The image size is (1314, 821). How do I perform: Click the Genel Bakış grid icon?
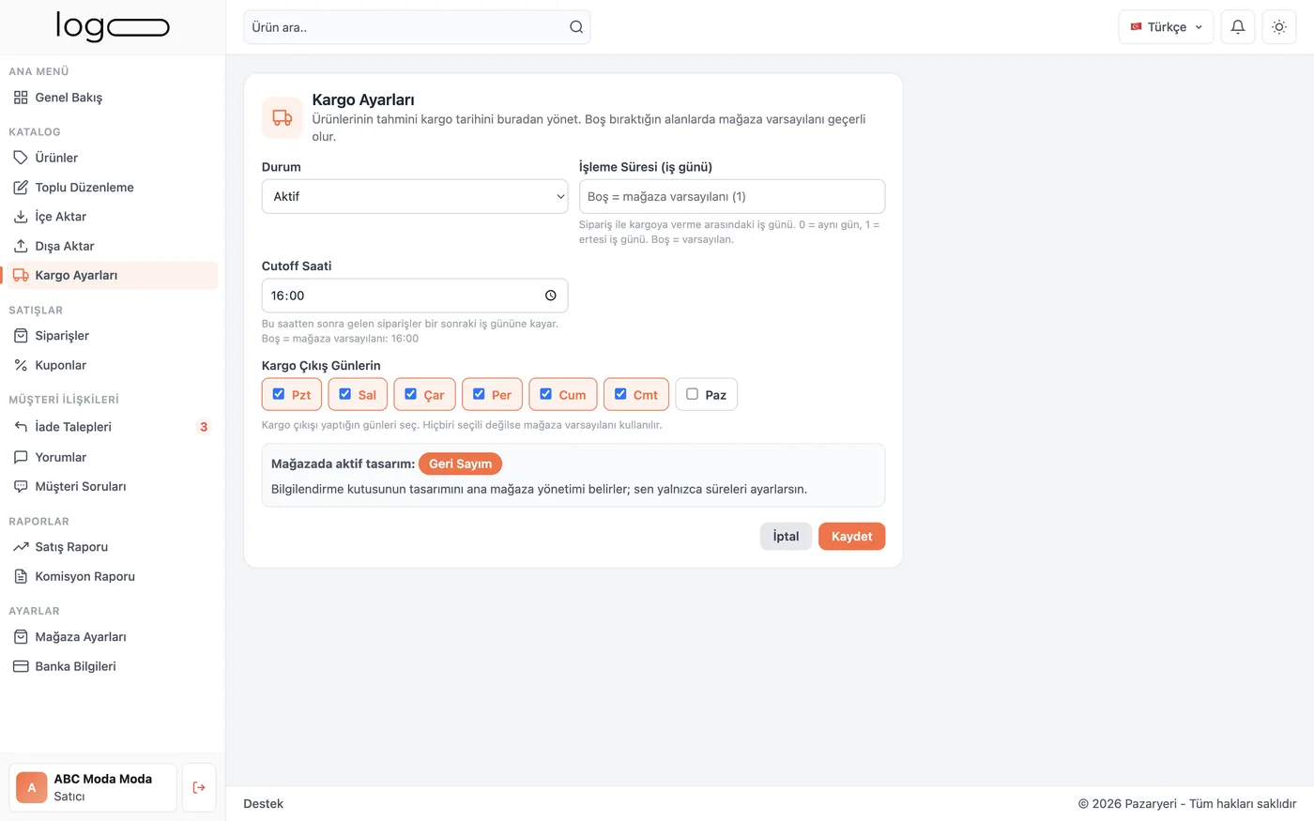click(x=21, y=98)
